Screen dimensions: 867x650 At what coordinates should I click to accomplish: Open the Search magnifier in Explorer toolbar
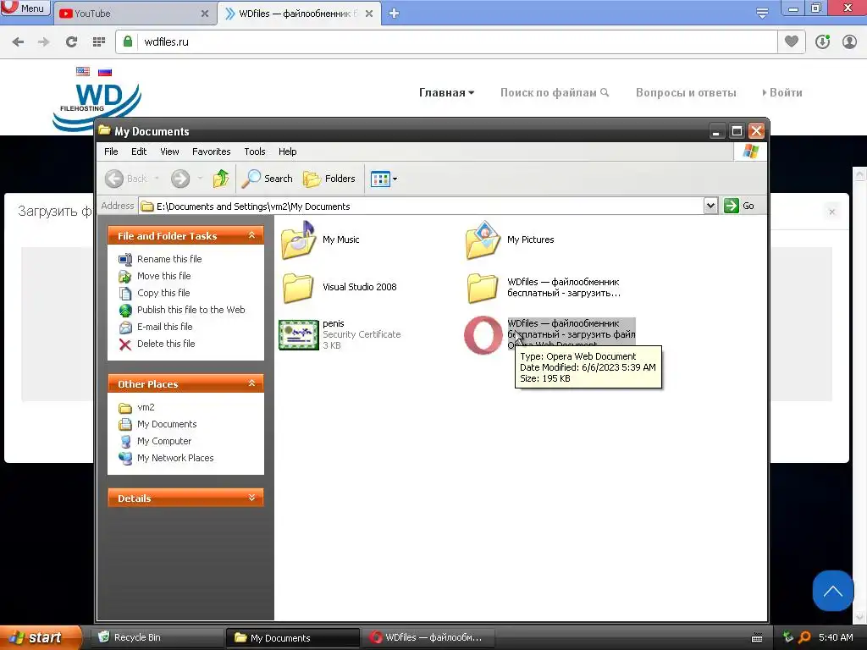click(x=268, y=179)
